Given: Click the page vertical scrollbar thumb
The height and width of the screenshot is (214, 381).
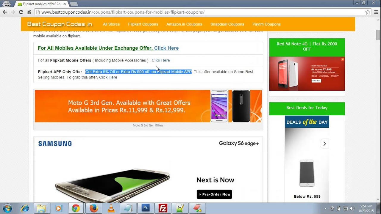Looking at the screenshot, I should coord(378,35).
